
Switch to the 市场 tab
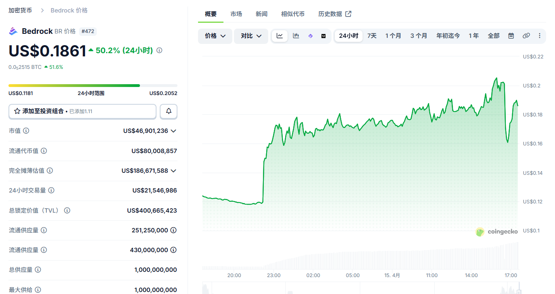pyautogui.click(x=236, y=14)
